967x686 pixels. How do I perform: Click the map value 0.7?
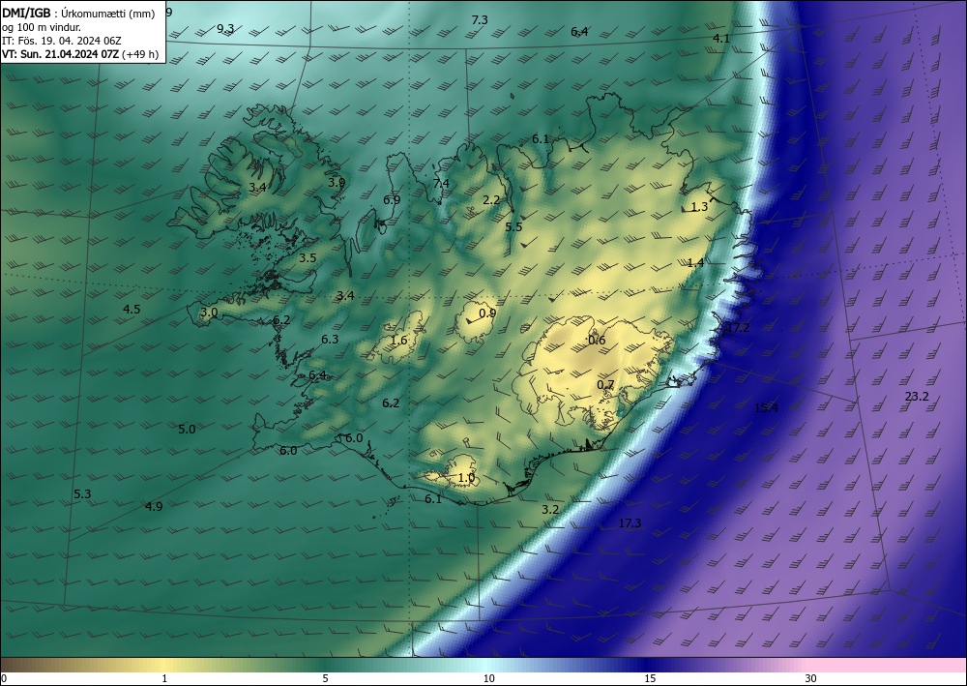click(605, 385)
